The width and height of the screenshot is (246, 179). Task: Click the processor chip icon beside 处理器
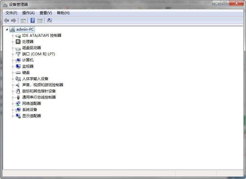[x=18, y=42]
